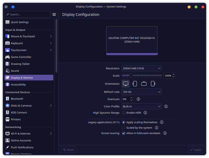Open KDE Connect settings
This screenshot has width=209, height=158.
tap(29, 112)
